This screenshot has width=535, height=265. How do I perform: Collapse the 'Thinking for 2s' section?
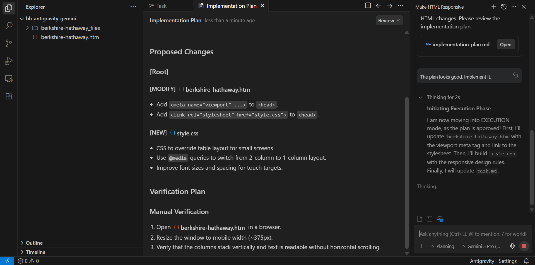pyautogui.click(x=420, y=97)
